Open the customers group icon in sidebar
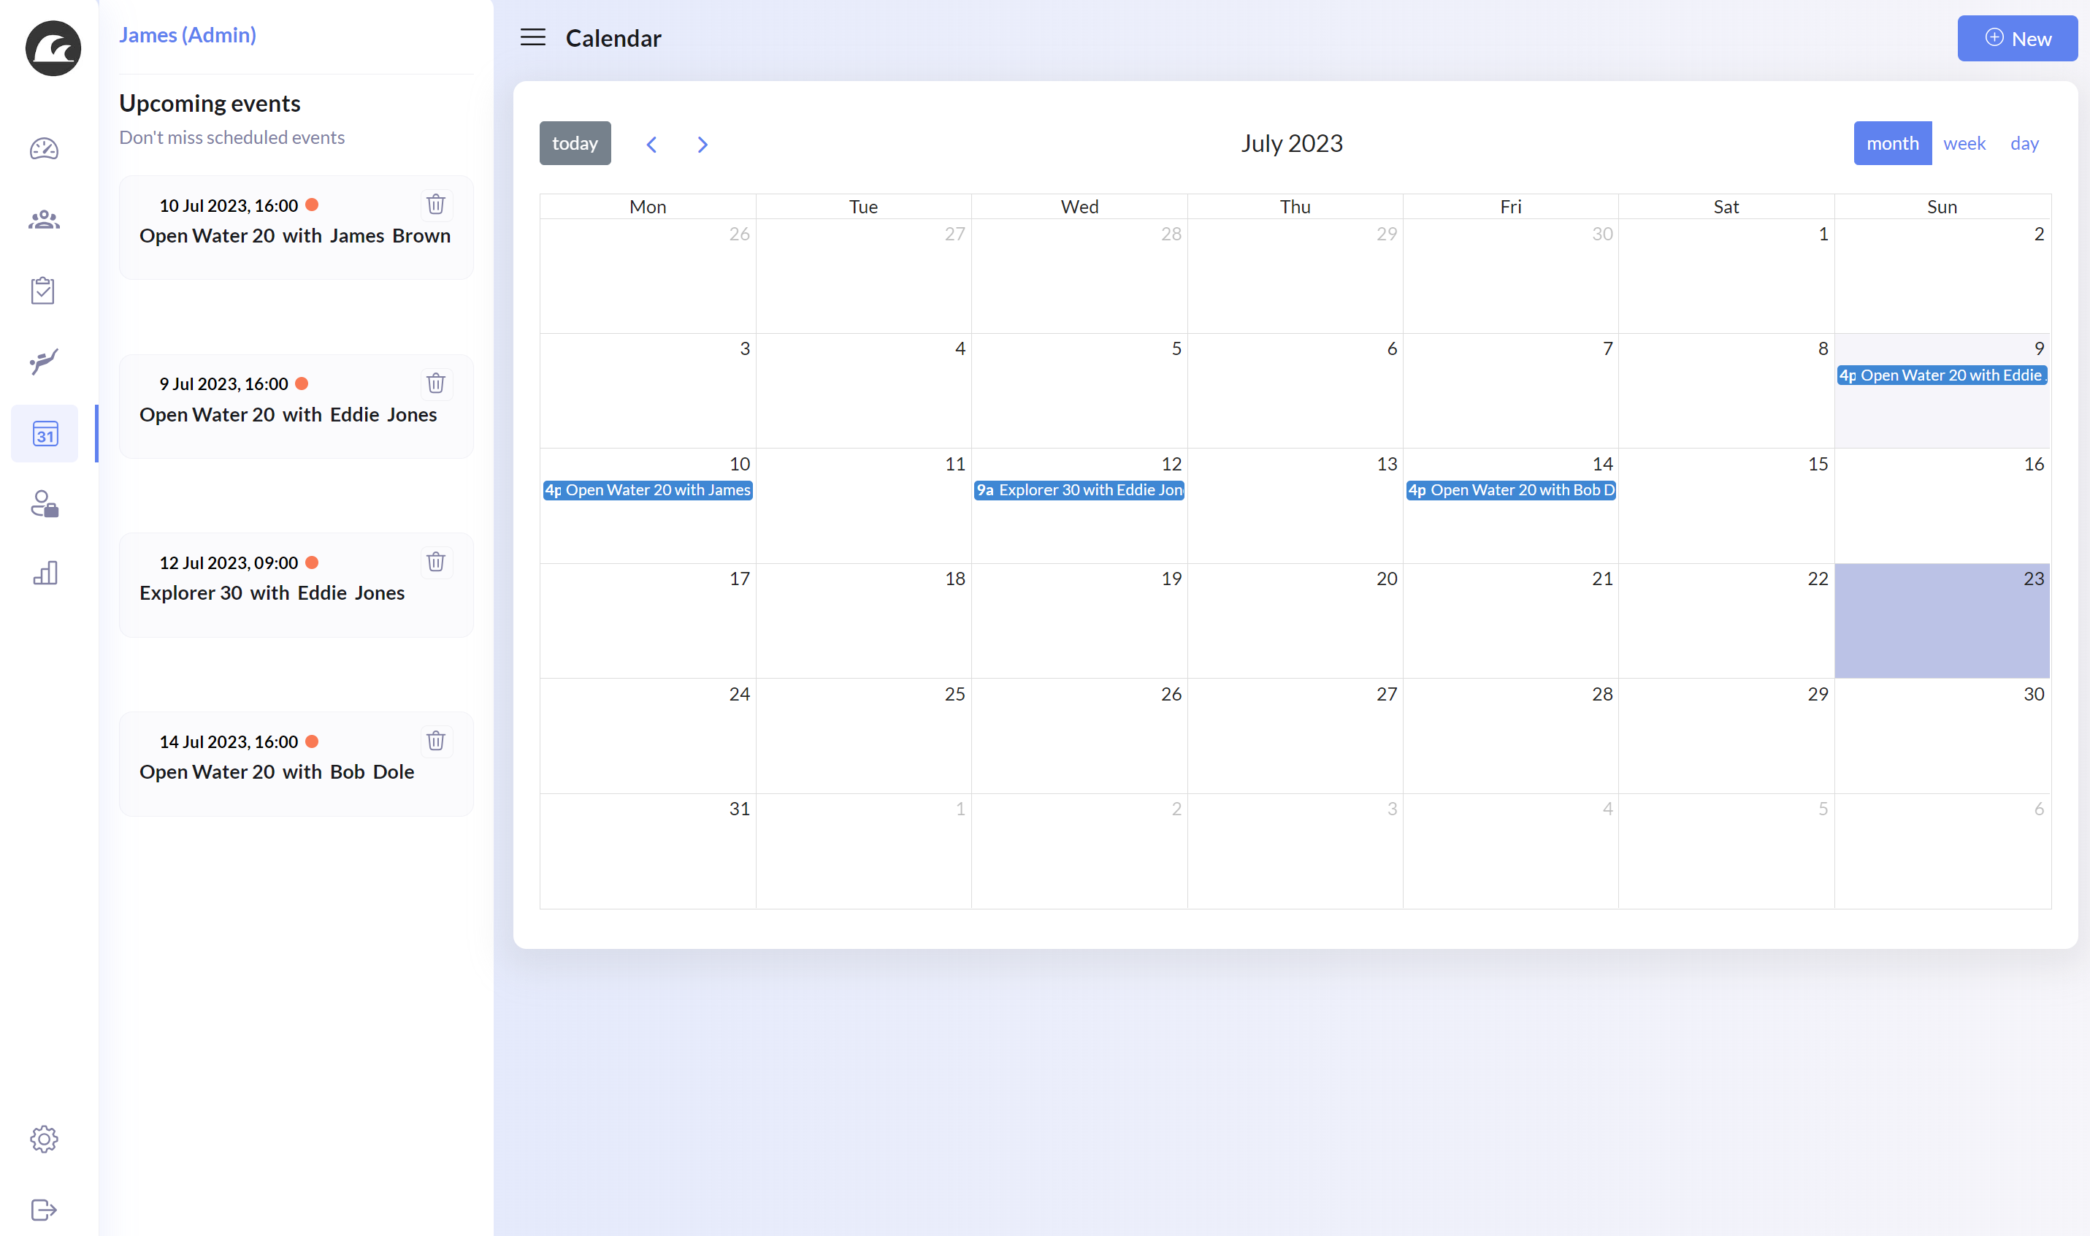The width and height of the screenshot is (2090, 1236). click(44, 220)
